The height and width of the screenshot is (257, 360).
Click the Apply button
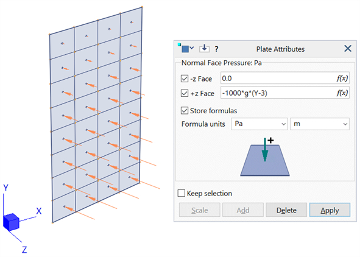coord(330,210)
